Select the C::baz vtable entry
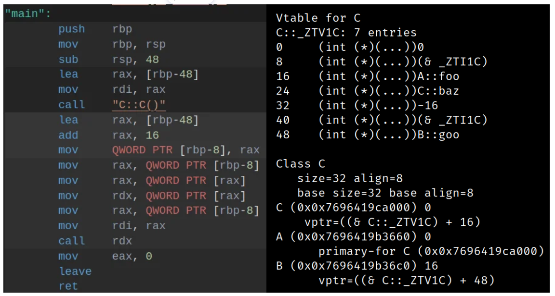 coord(368,91)
